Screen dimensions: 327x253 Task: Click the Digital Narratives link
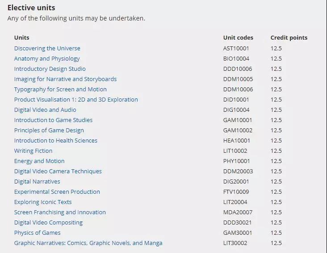pyautogui.click(x=37, y=182)
